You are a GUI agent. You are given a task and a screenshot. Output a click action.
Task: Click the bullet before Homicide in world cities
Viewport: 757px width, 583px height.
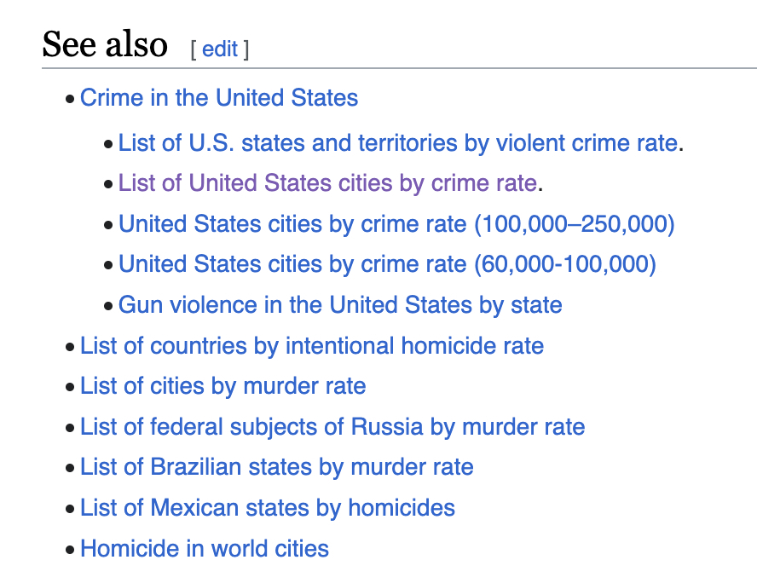click(x=70, y=550)
